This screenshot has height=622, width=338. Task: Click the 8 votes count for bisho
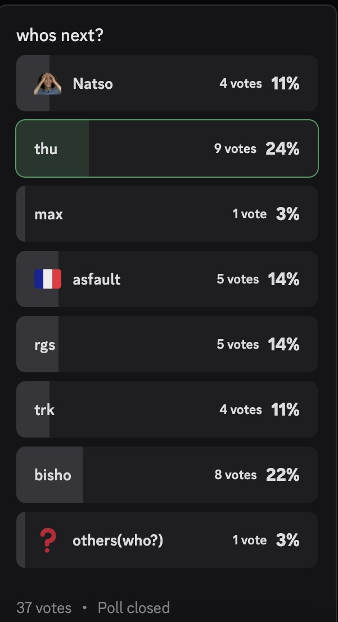(235, 475)
